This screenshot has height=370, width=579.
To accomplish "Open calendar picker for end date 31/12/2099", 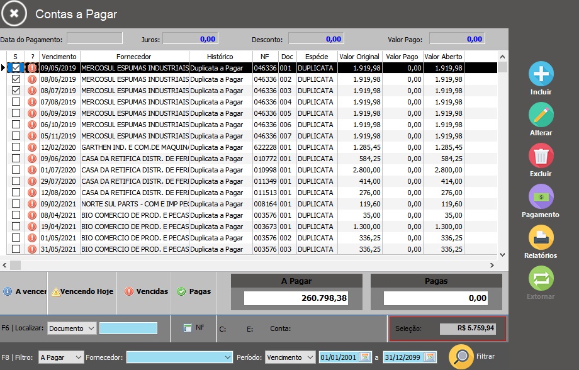I will tap(430, 357).
